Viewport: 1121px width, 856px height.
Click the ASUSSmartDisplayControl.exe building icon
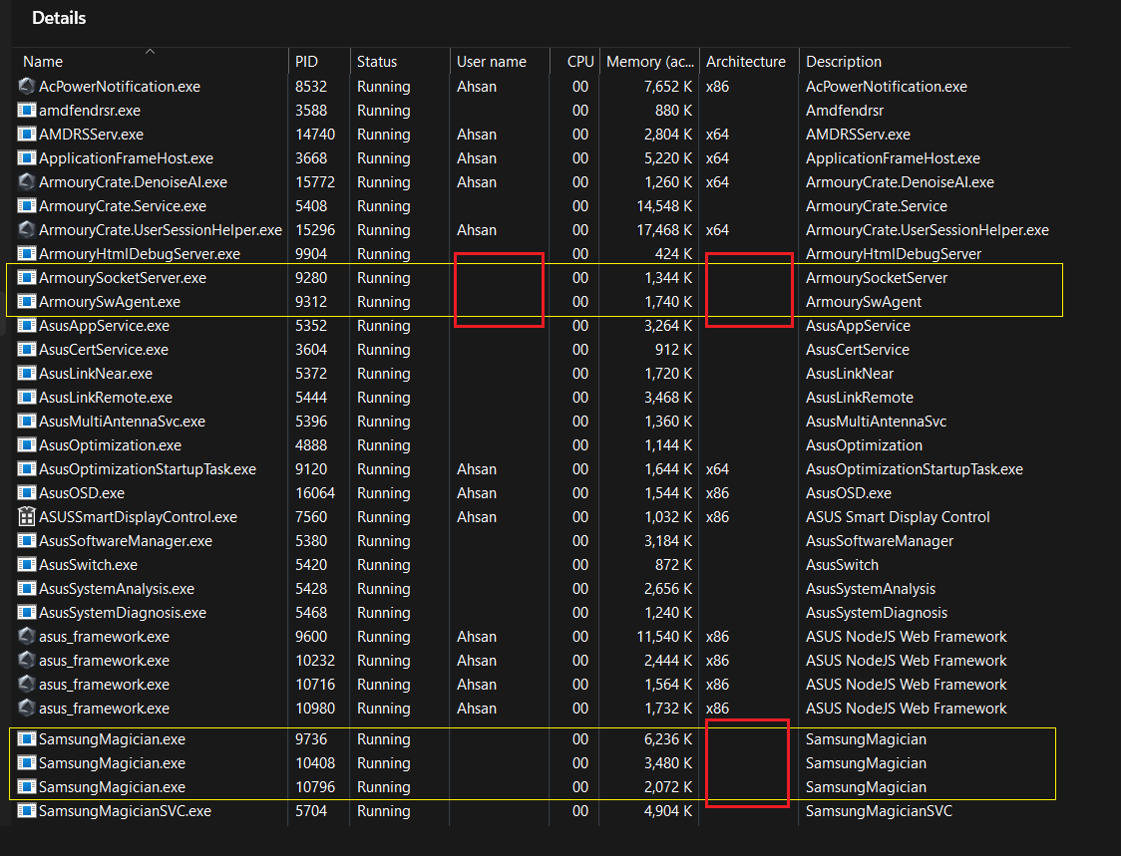(x=27, y=516)
